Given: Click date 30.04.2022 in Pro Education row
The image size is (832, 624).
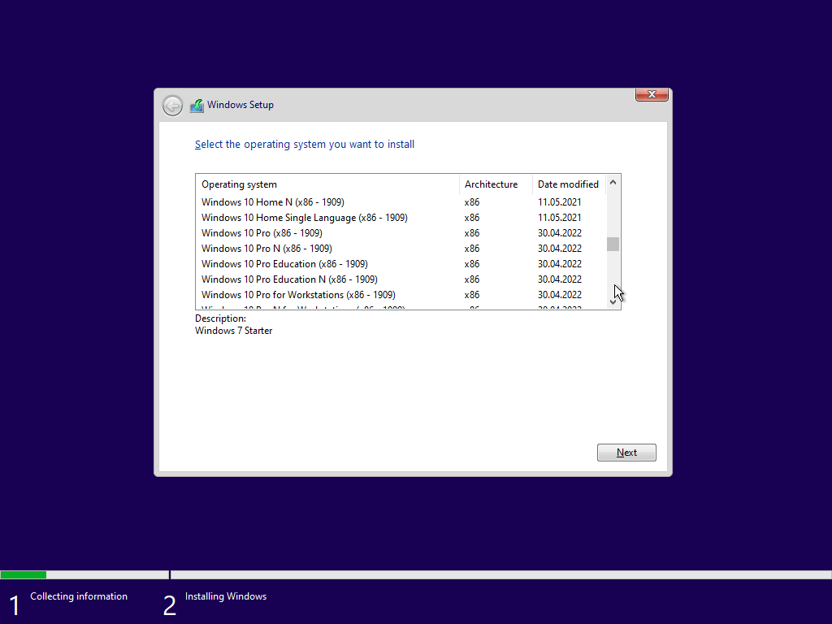Looking at the screenshot, I should (559, 264).
